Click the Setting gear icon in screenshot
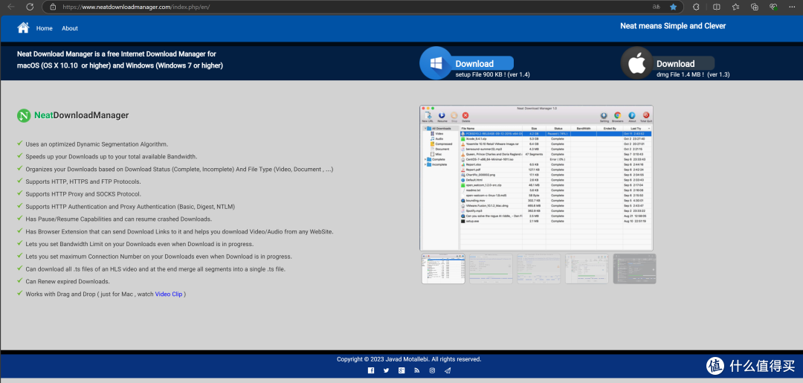 [604, 116]
